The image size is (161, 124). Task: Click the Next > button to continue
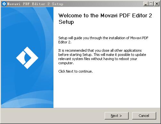point(117,116)
